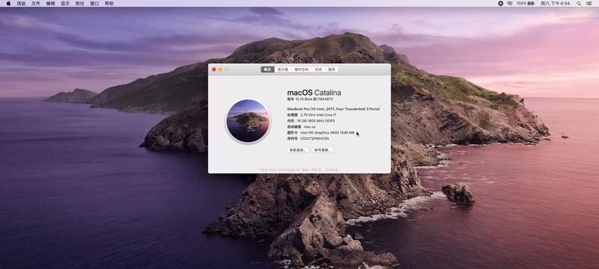
Task: Click the Intel HD Graphics 4600 text
Action: [x=327, y=132]
